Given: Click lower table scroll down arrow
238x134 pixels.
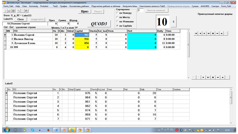Looking at the screenshot, I should click(x=231, y=123).
